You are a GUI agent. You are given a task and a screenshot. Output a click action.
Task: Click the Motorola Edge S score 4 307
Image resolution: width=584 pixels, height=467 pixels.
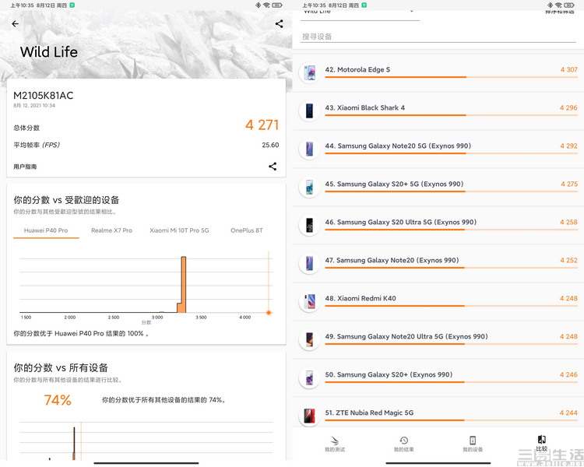(x=568, y=69)
